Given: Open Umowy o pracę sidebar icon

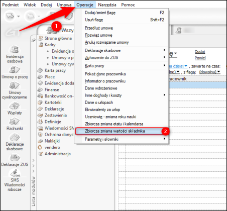Looking at the screenshot, I should click(15, 72).
